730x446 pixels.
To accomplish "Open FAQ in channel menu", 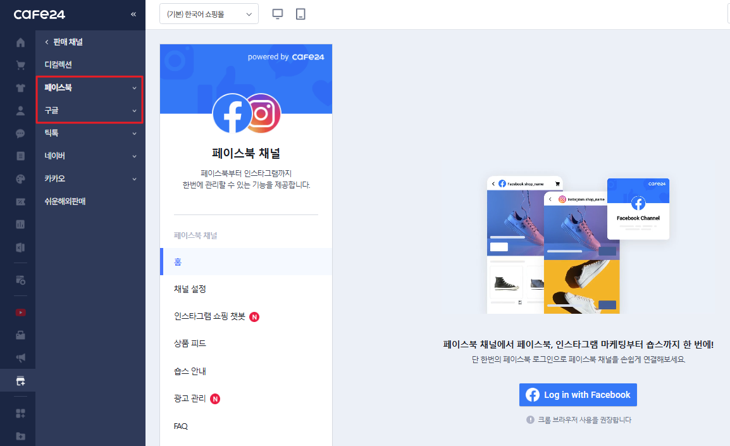I will tap(181, 426).
